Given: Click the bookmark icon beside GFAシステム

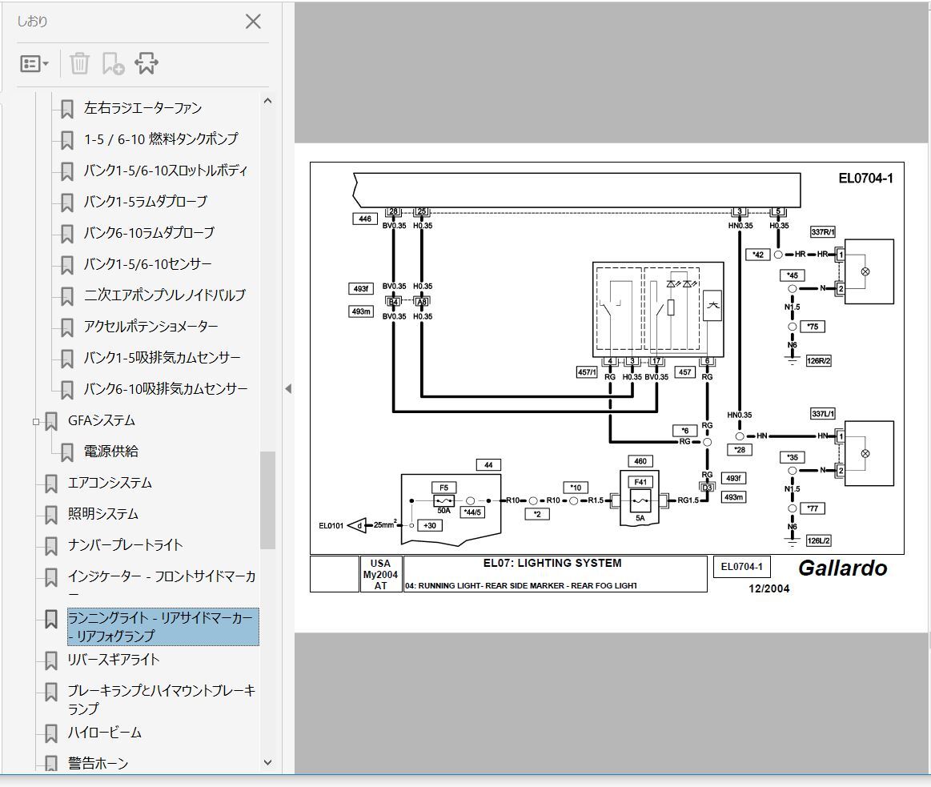Looking at the screenshot, I should point(51,421).
